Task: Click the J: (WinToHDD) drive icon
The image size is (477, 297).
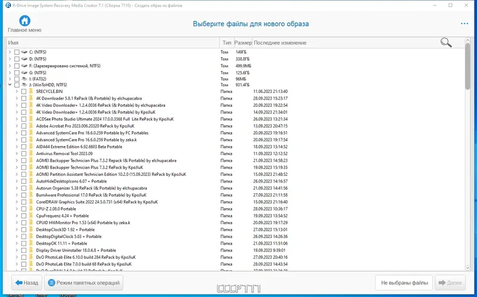Action: pos(24,85)
